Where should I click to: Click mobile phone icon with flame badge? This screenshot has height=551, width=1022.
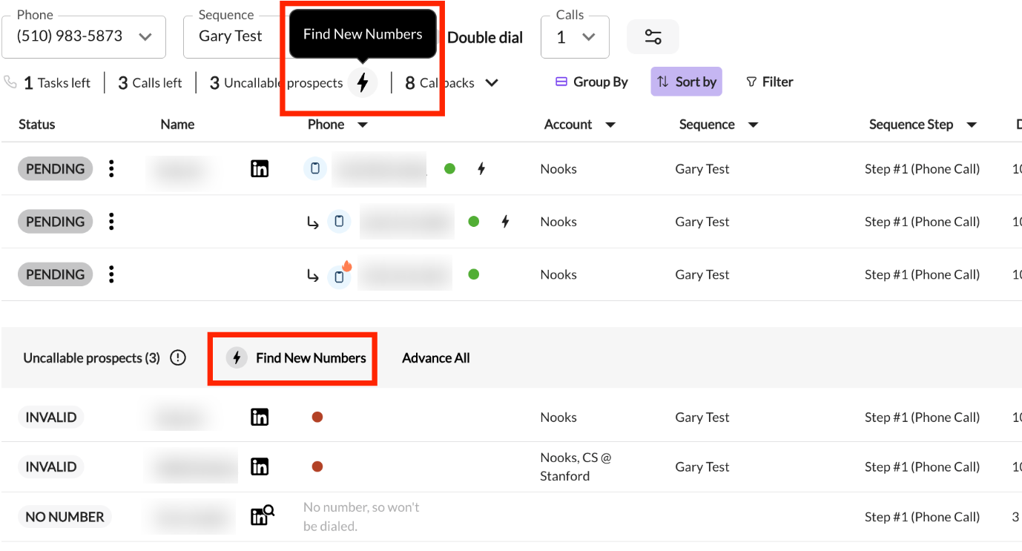[x=340, y=275]
